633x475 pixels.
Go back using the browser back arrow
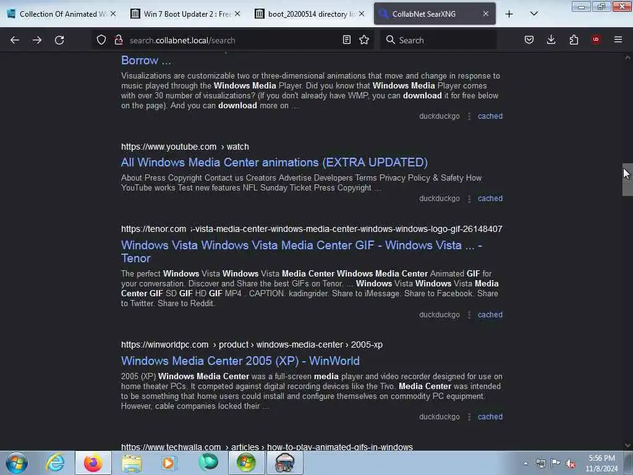15,40
